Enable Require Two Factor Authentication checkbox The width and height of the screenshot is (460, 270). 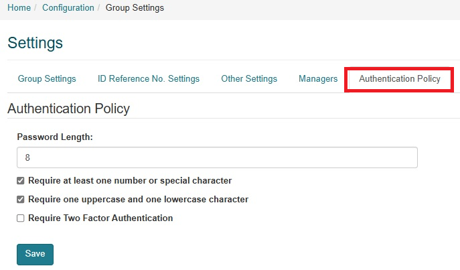[21, 218]
